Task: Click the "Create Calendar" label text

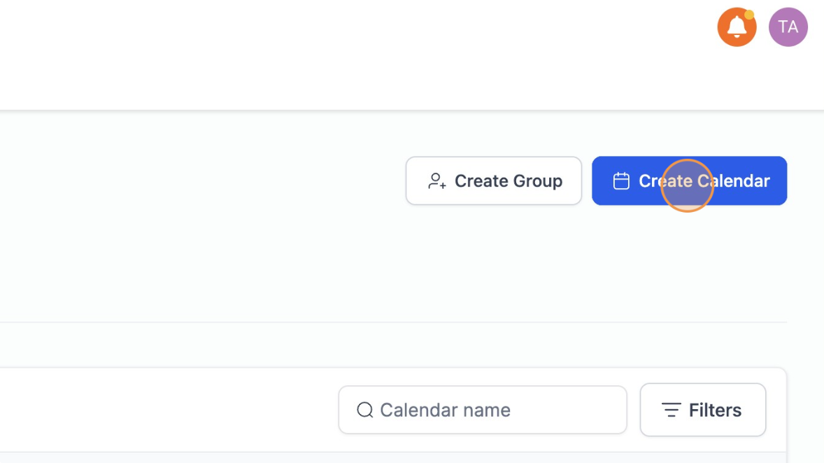Action: click(704, 181)
